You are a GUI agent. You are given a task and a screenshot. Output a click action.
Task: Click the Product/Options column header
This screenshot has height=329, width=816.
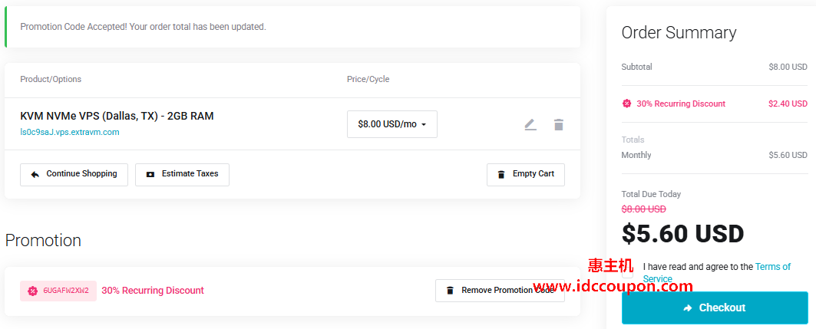pyautogui.click(x=51, y=79)
